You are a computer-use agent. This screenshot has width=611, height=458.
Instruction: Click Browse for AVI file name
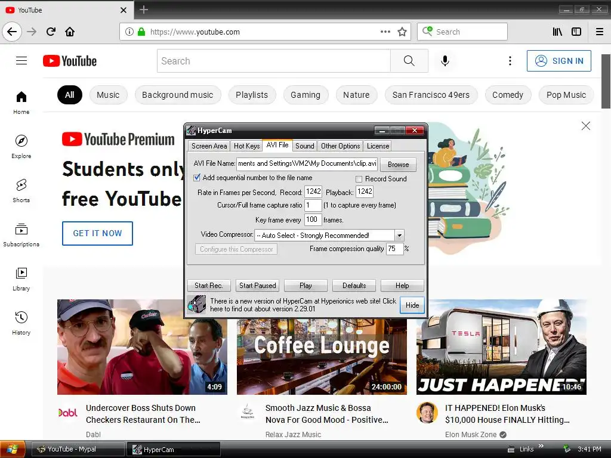pos(398,165)
